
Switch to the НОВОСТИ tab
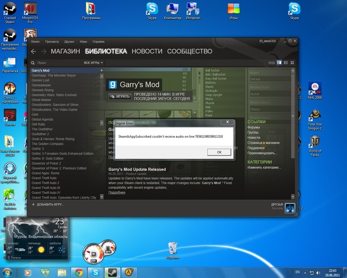(147, 52)
